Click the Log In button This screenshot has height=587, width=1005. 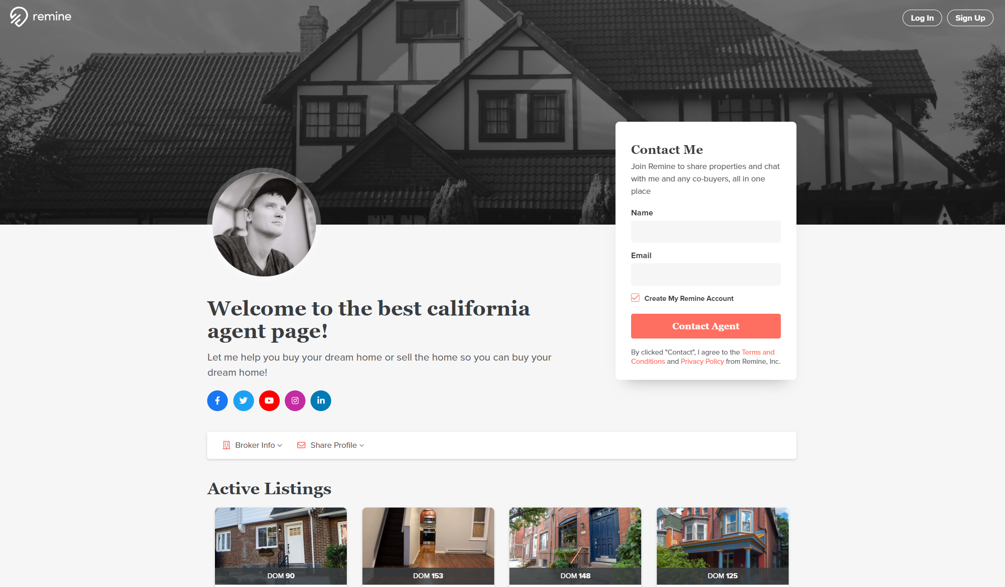click(922, 18)
